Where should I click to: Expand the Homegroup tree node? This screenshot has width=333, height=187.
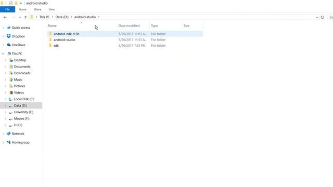(x=3, y=142)
